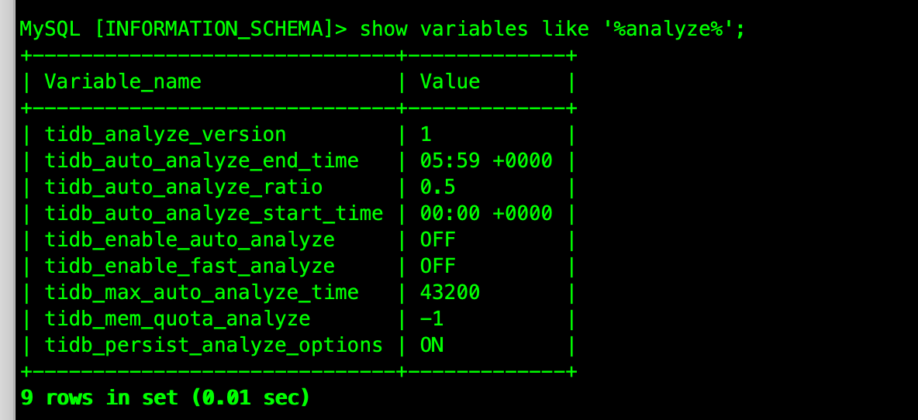Click the tidb_persist_analyze_options variable name

pyautogui.click(x=214, y=345)
